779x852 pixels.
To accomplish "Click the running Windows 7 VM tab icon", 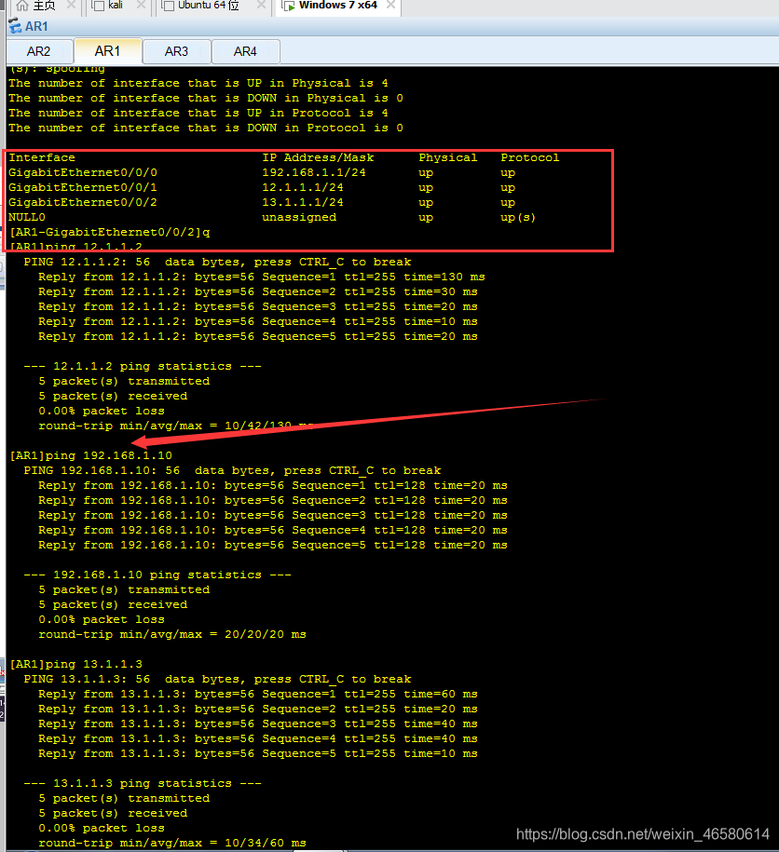I will pyautogui.click(x=290, y=6).
